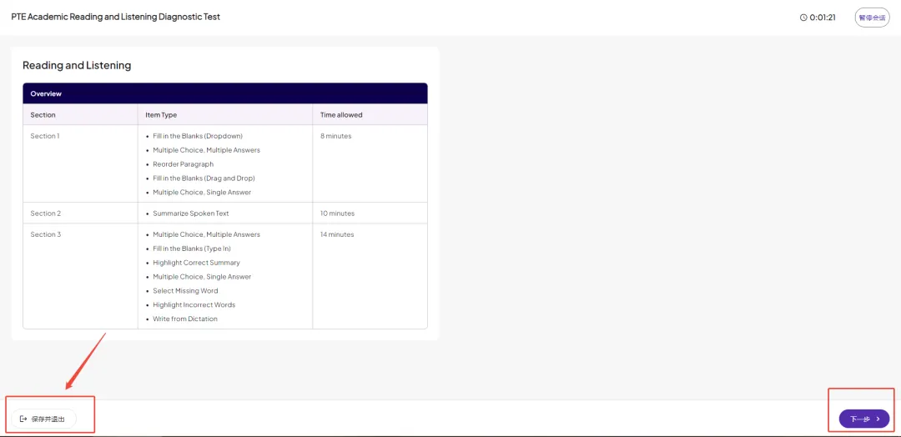901x437 pixels.
Task: Click Multiple Choice, Single Answer in Section 3
Action: (x=202, y=277)
